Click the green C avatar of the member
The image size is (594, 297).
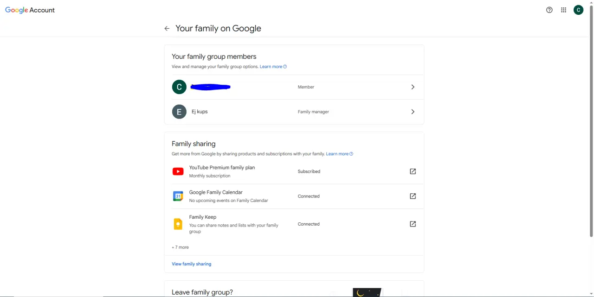click(x=179, y=87)
